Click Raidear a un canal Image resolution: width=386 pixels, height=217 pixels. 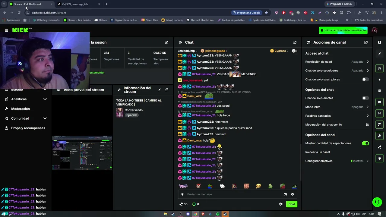318,152
